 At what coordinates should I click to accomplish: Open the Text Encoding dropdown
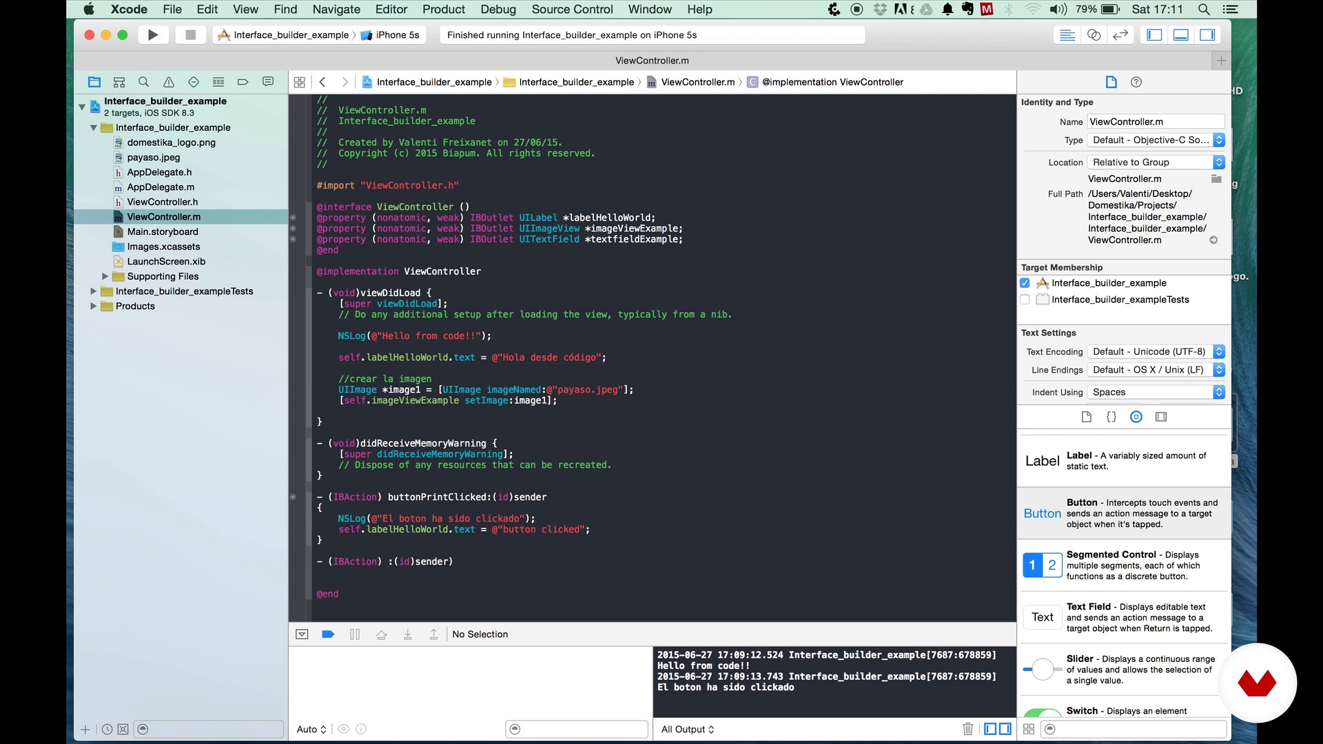pos(1156,352)
